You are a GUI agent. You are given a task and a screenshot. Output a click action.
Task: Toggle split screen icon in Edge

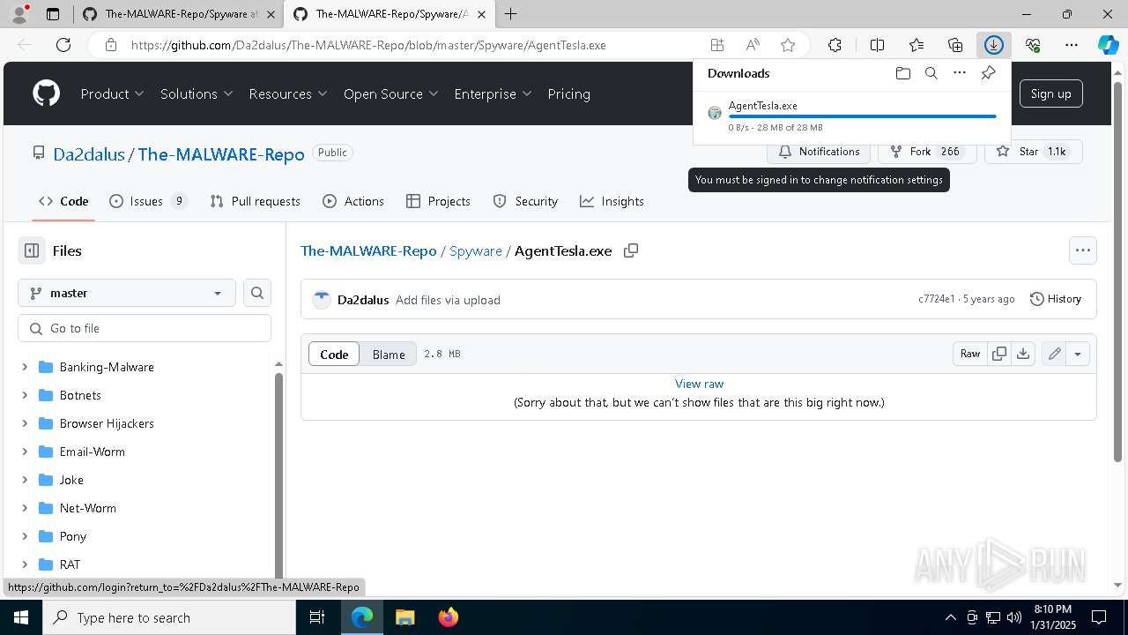tap(877, 45)
